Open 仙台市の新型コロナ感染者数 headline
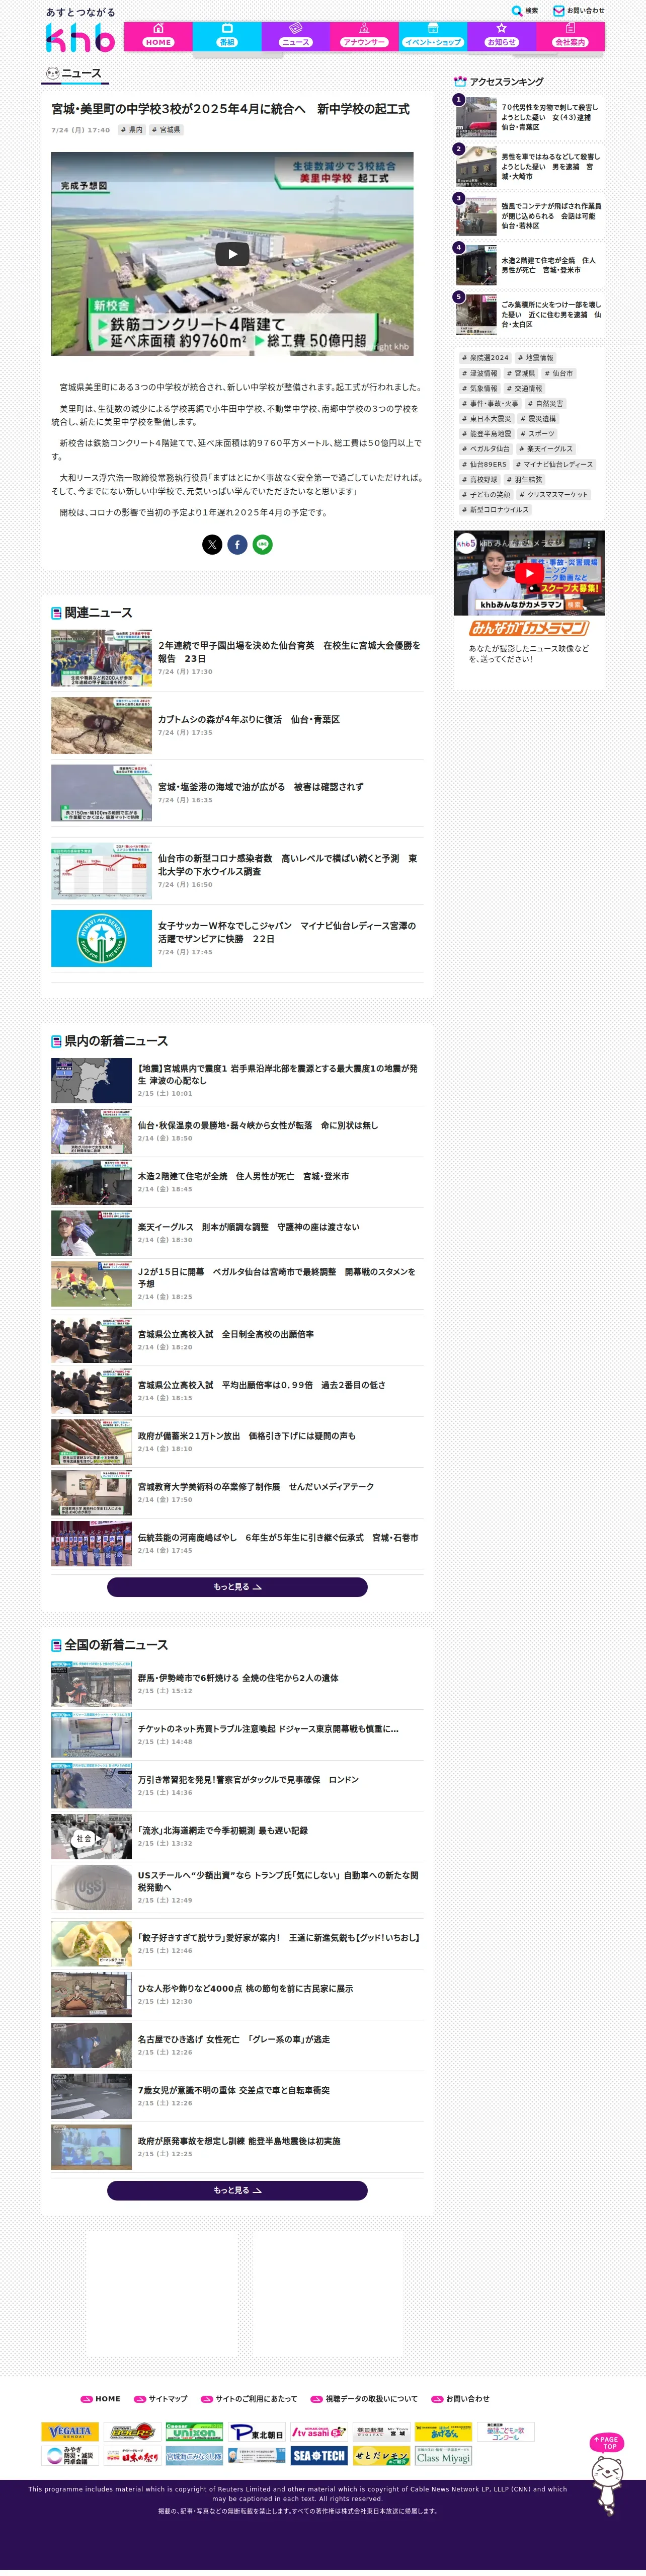Image resolution: width=646 pixels, height=2576 pixels. (287, 865)
